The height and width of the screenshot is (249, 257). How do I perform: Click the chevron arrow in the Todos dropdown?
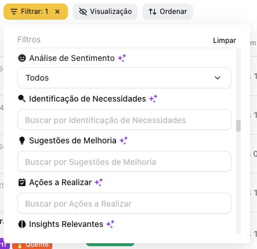[x=218, y=78]
